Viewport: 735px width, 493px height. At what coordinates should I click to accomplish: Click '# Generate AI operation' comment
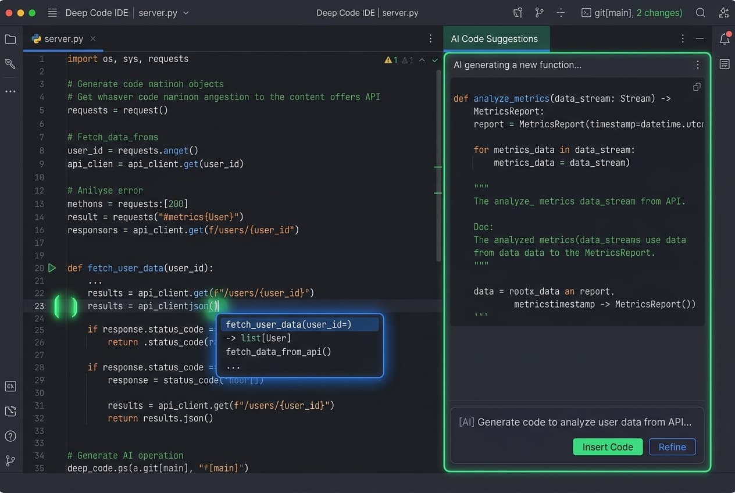coord(126,455)
